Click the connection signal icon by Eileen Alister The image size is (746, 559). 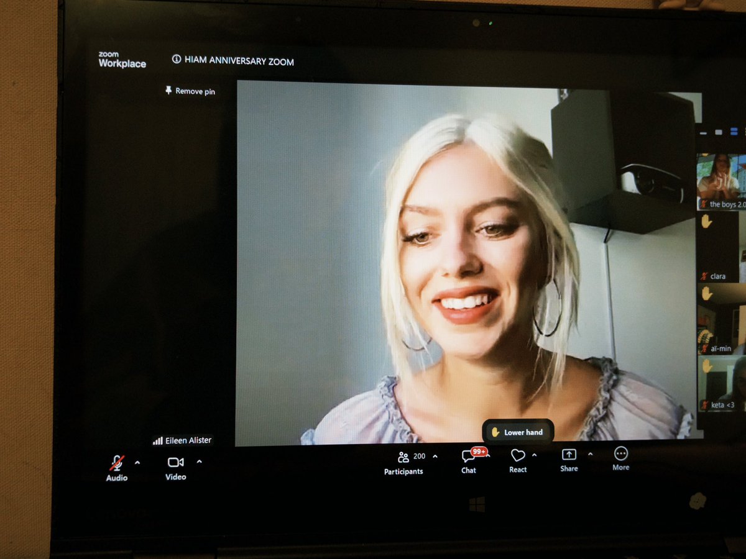coord(158,440)
